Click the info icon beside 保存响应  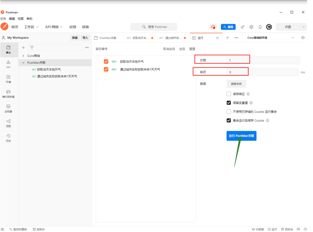248,94
